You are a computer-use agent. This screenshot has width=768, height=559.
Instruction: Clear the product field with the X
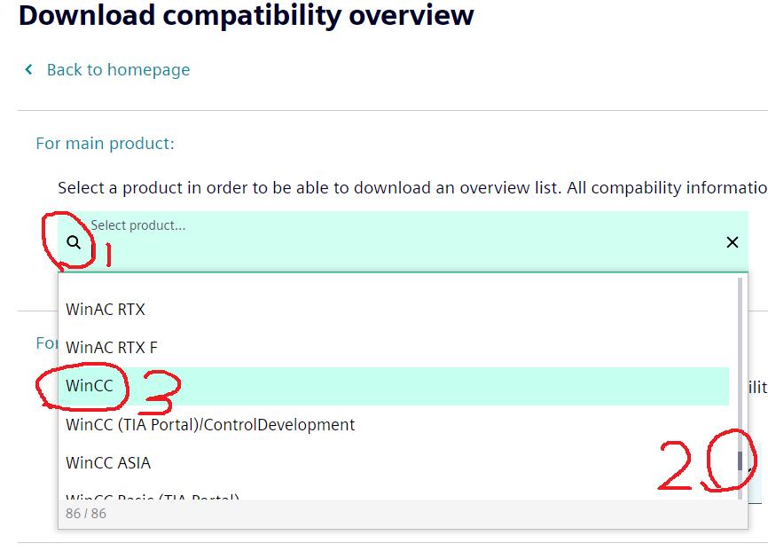(x=733, y=242)
